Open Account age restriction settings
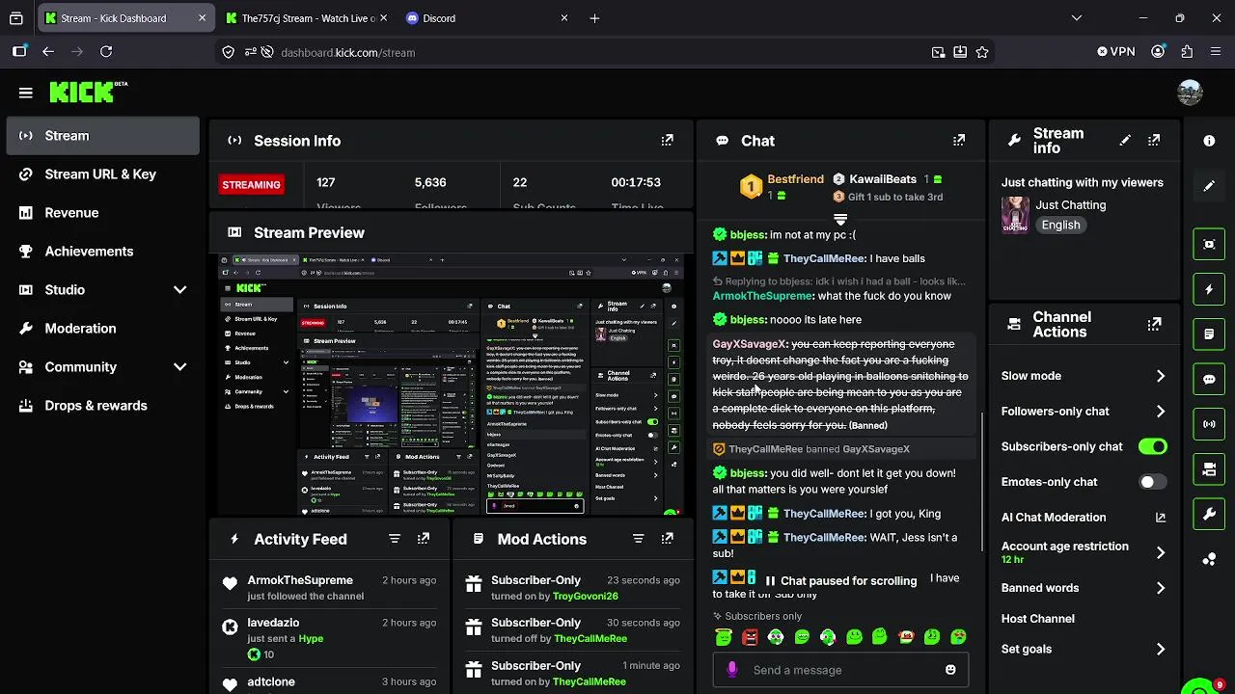 [x=1084, y=552]
